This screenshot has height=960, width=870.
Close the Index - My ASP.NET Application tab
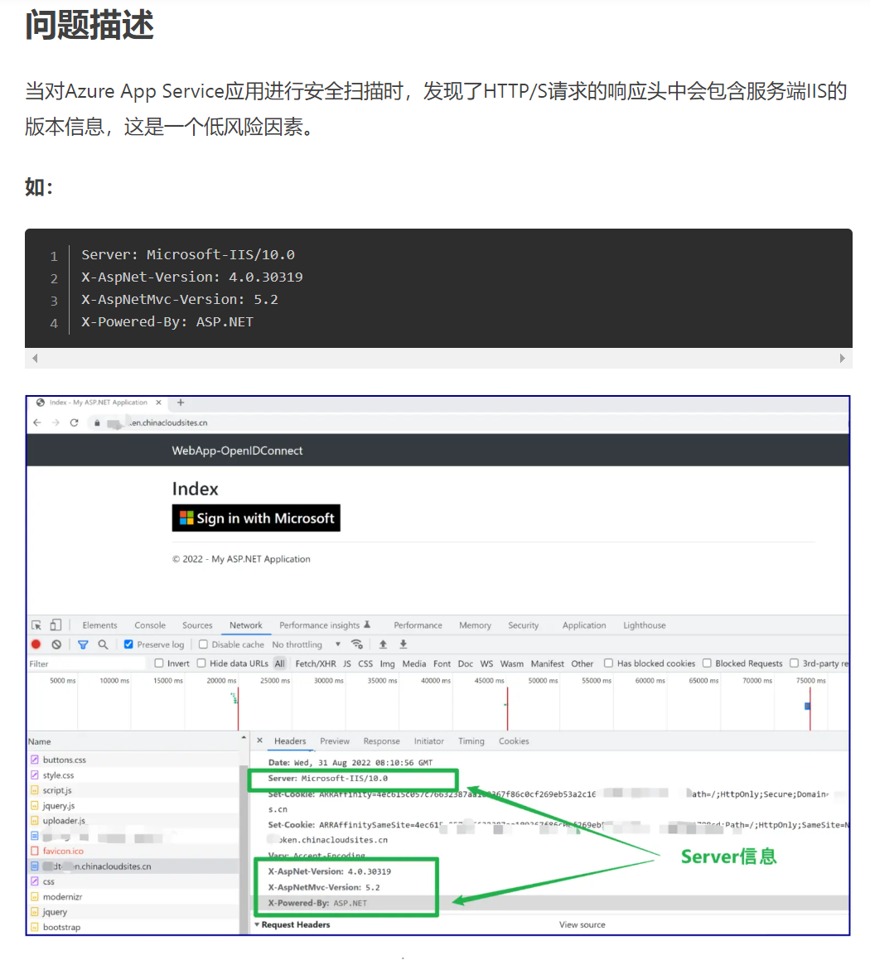point(158,403)
